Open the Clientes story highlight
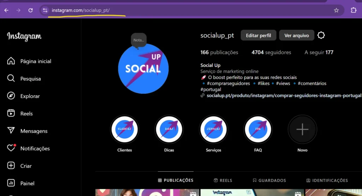Viewport: 362px width, 196px height. click(124, 129)
